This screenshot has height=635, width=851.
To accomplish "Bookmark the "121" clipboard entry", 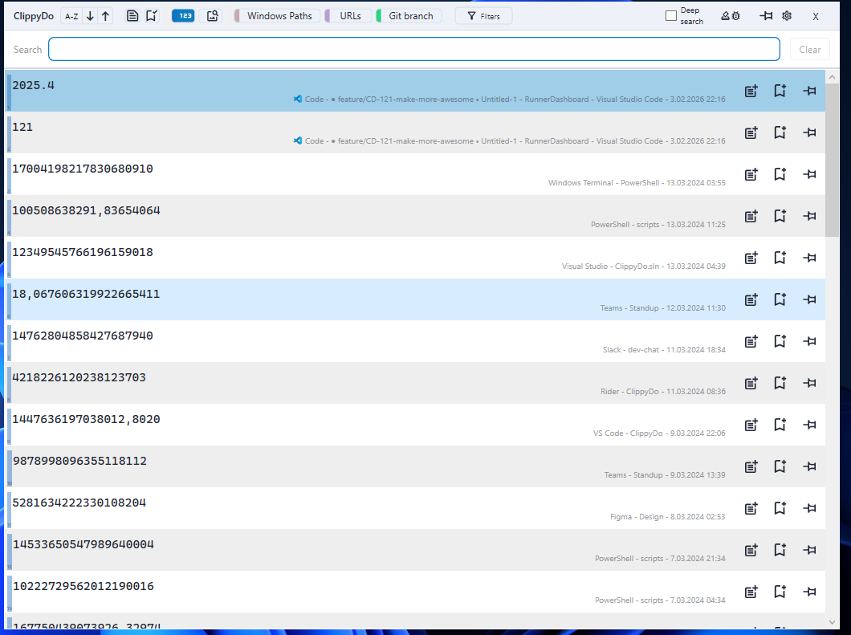I will click(780, 132).
